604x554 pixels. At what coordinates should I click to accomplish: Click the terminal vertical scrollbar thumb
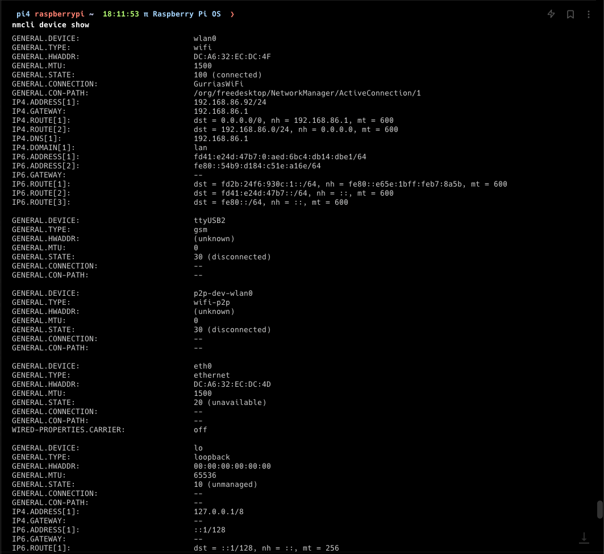[x=599, y=510]
